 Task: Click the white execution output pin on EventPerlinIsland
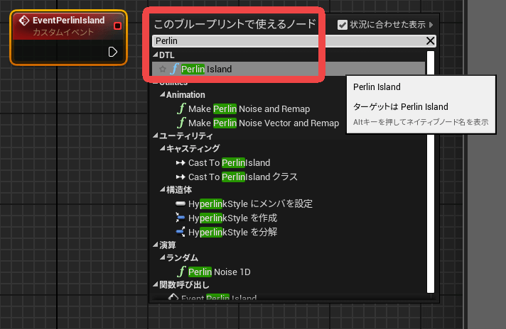[x=112, y=52]
